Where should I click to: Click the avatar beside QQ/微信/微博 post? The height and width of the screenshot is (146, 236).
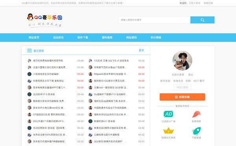pos(90,142)
